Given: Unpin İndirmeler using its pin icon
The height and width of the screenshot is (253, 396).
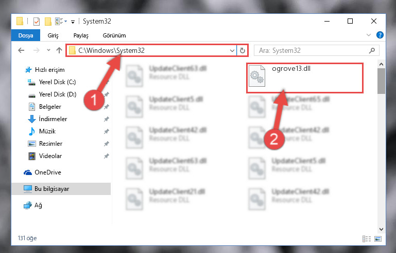Looking at the screenshot, I should 106,119.
